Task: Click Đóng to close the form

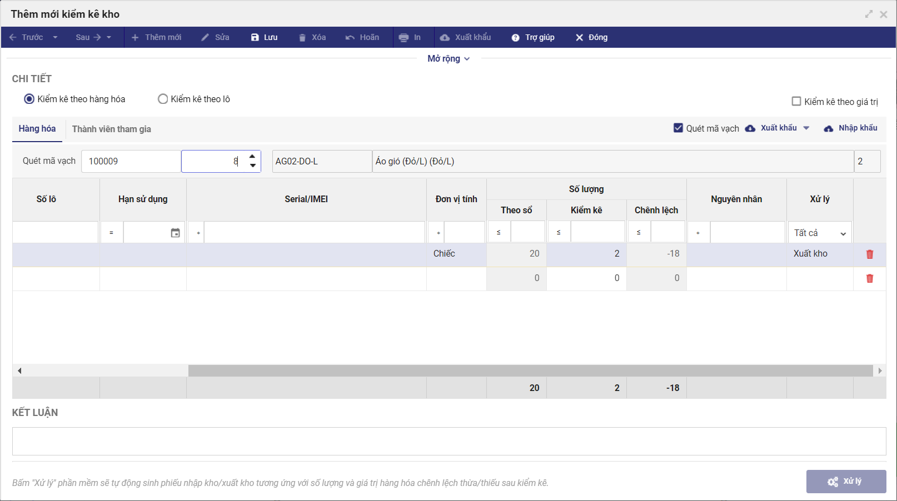Action: (x=591, y=37)
